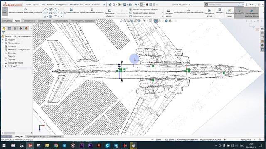Click the Настройка status bar button
This screenshot has width=266, height=149.
246,140
